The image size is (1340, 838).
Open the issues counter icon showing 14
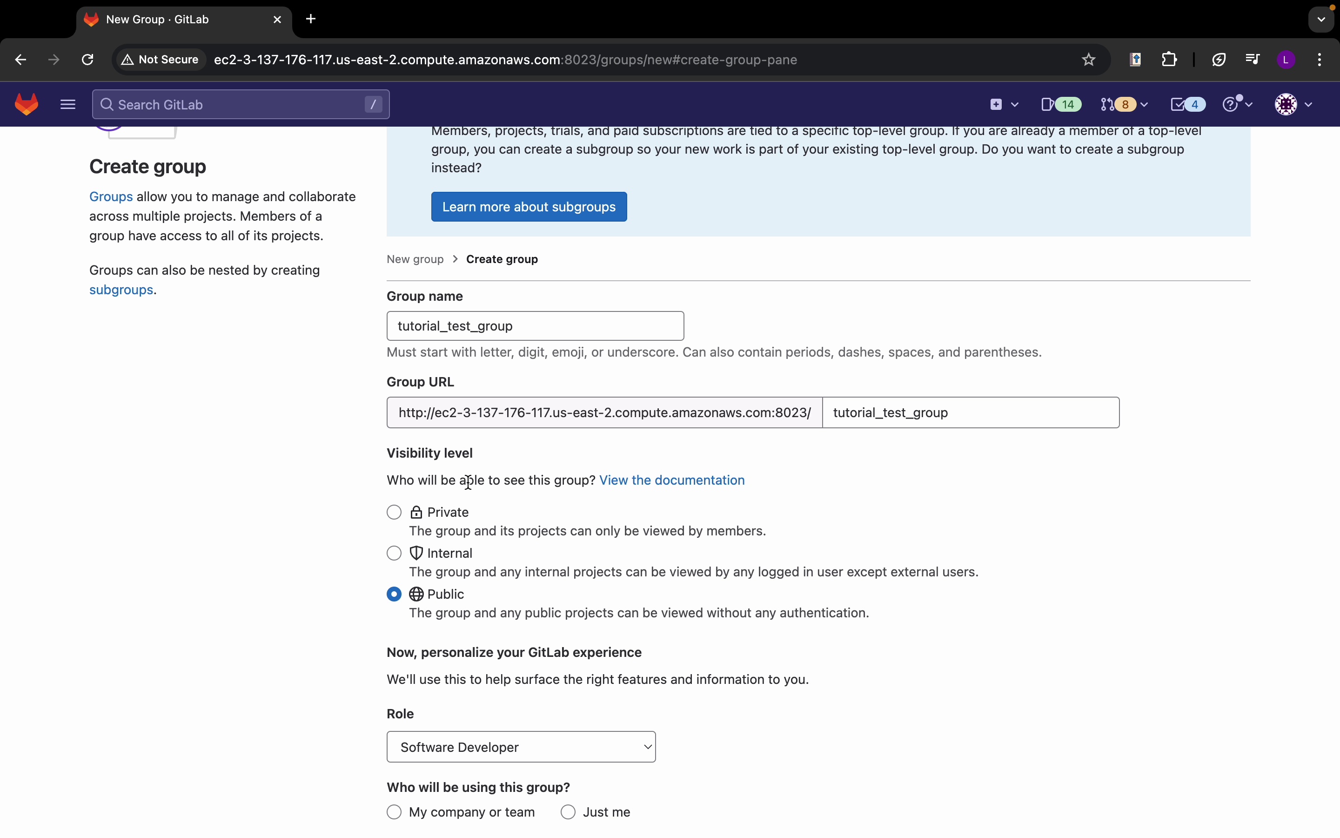1060,104
